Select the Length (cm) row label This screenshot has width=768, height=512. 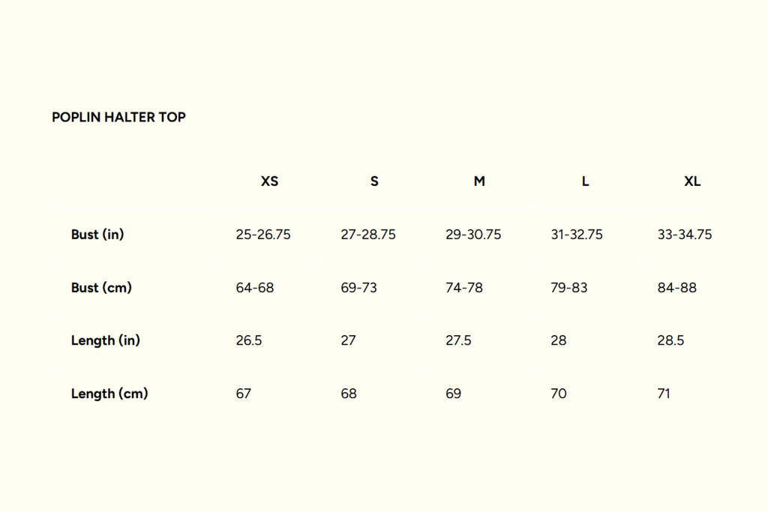click(x=109, y=394)
